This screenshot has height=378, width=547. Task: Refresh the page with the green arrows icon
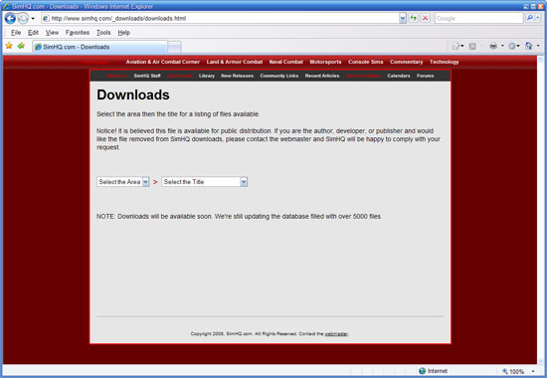414,18
